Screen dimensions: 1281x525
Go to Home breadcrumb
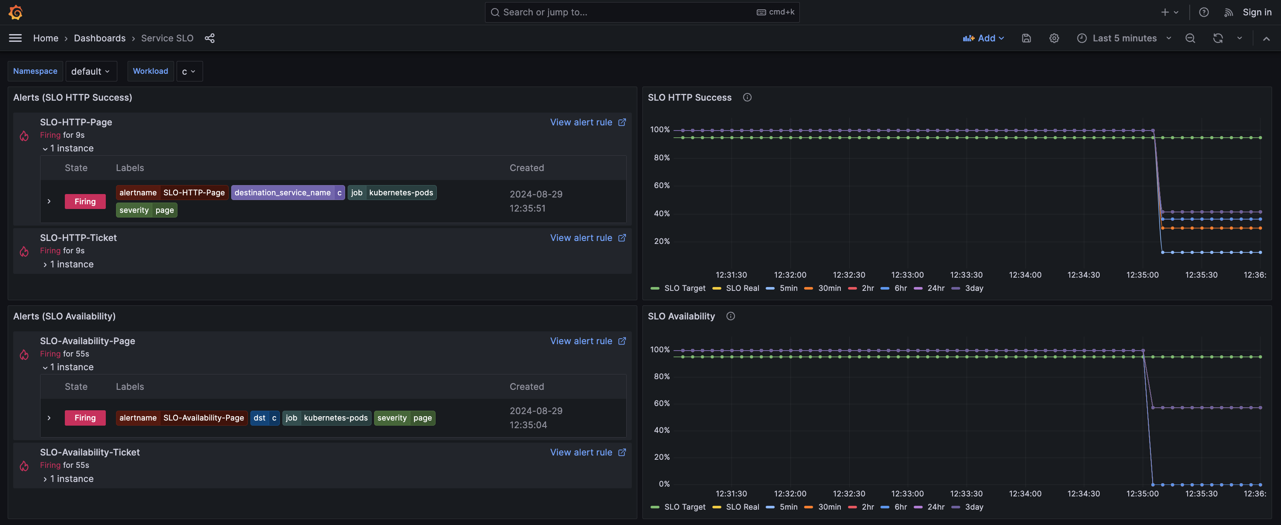(46, 38)
